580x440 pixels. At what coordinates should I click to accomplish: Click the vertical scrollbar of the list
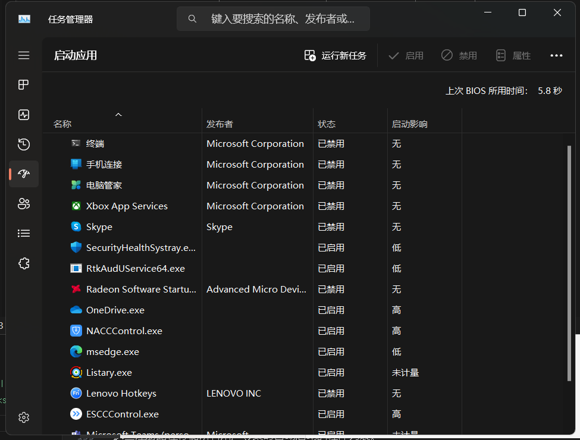click(x=569, y=268)
